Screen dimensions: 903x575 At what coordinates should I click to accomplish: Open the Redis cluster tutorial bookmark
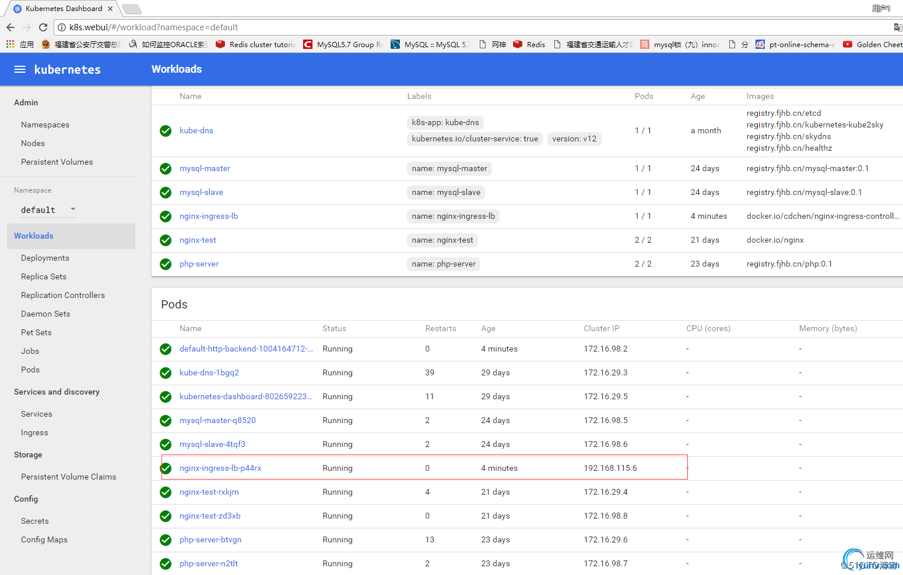click(256, 44)
